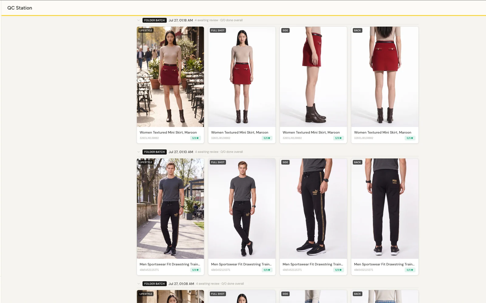Click the LIFESTYLE tag on the trackpants photo
Viewport: 486px width, 303px height.
click(x=146, y=162)
